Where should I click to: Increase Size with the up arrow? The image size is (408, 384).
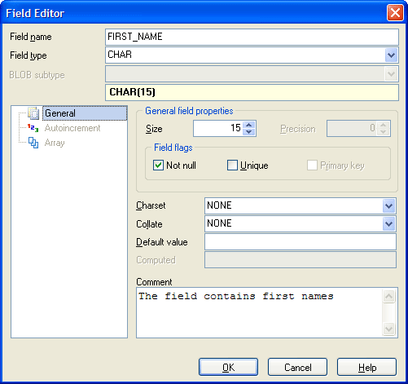(x=249, y=125)
